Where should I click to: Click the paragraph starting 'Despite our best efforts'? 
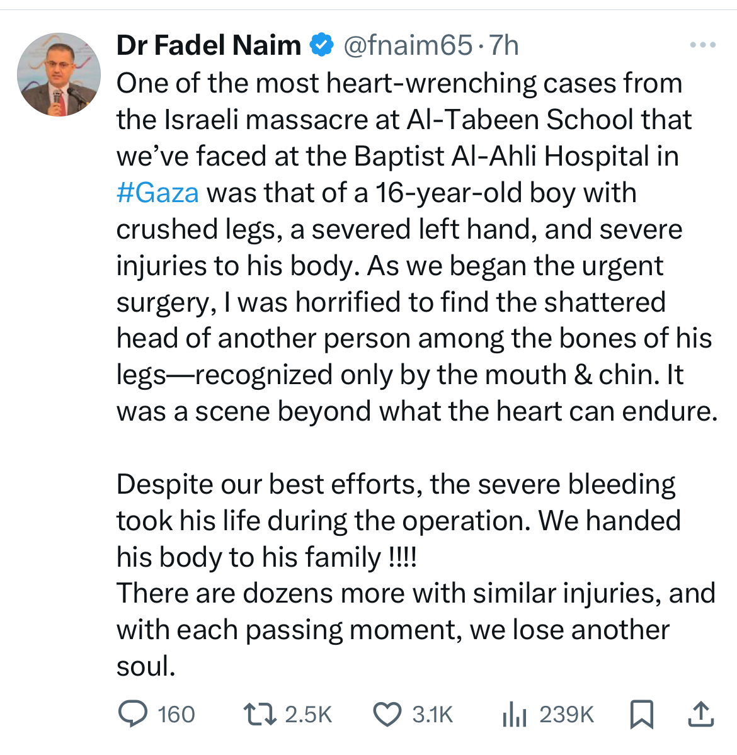pos(399,521)
